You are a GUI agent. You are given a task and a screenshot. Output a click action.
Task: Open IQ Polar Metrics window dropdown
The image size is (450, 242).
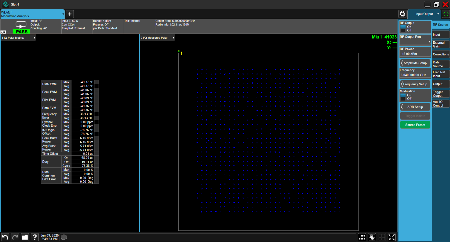click(34, 38)
